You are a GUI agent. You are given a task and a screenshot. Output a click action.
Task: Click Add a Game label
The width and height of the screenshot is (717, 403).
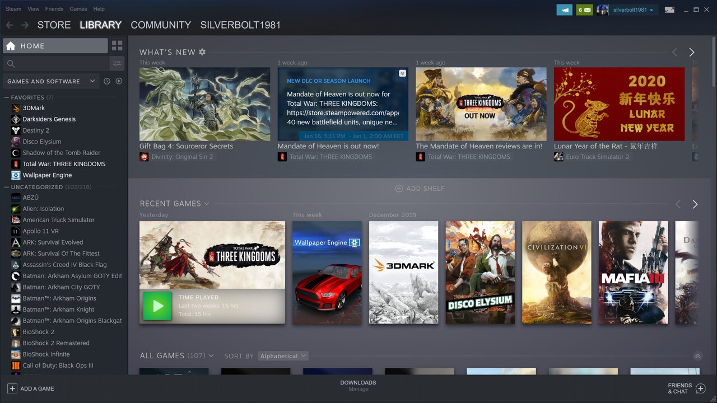pos(37,388)
